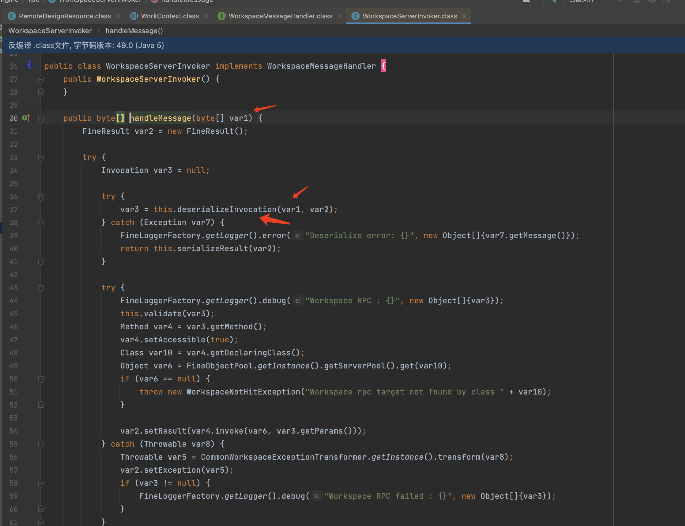Click WorkspaceServerInvoker in the editor breadcrumb
This screenshot has width=685, height=526.
coord(50,31)
